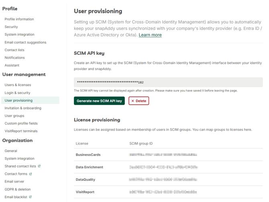Navigate to Login & security
Image resolution: width=269 pixels, height=202 pixels.
(17, 93)
